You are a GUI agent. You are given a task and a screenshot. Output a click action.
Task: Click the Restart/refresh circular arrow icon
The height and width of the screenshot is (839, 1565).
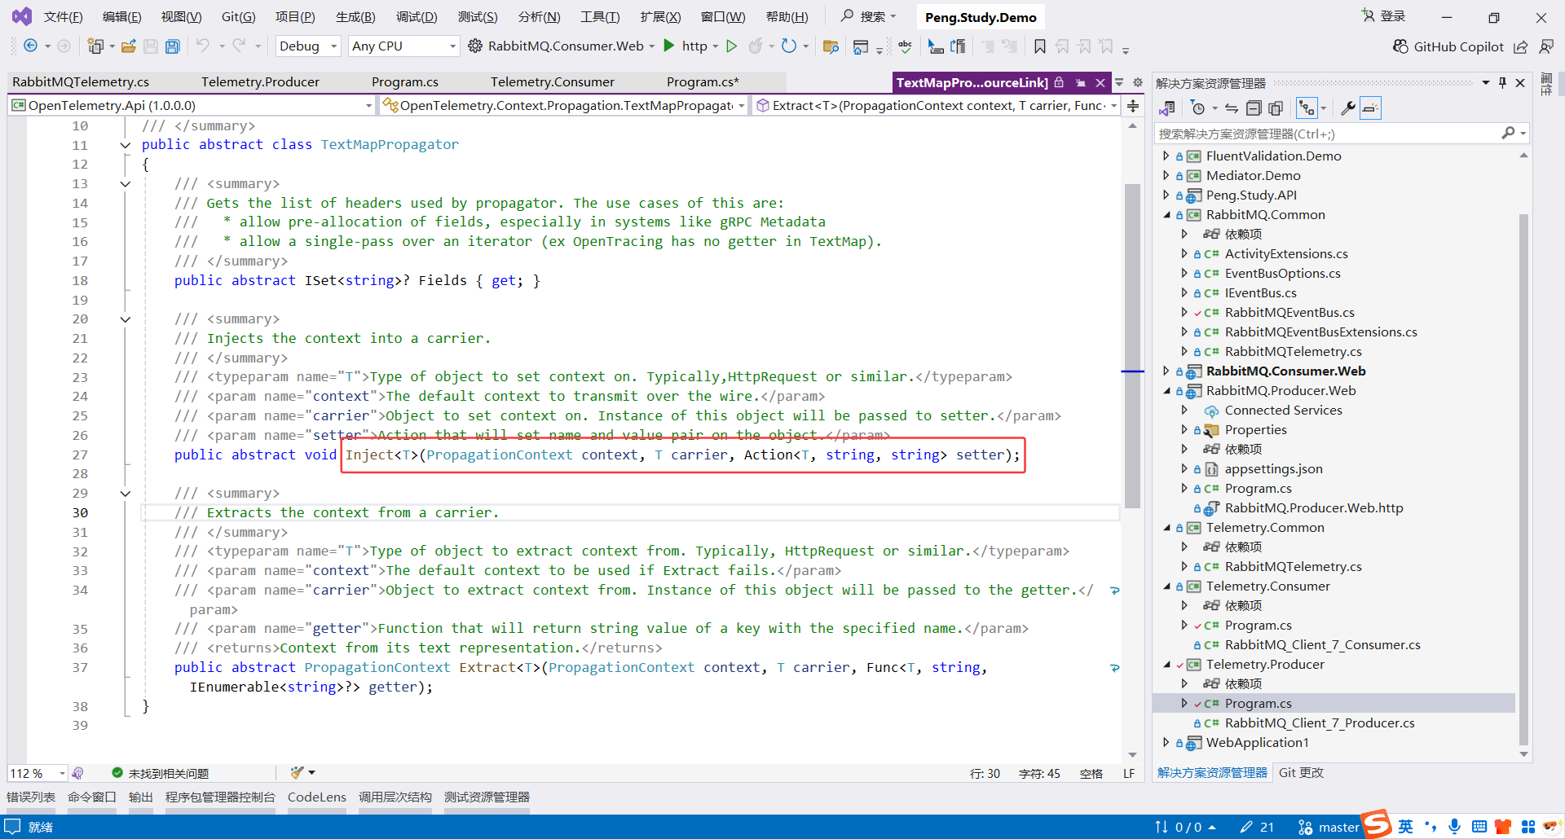point(788,46)
